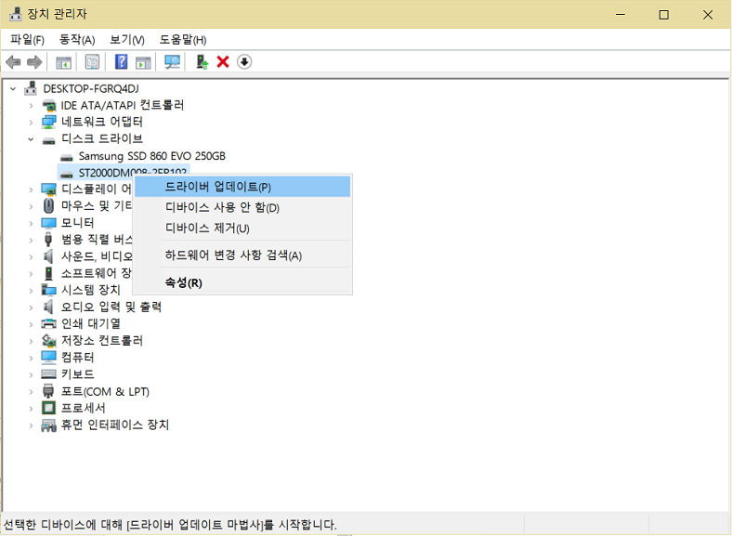Expand 키보드 node
The width and height of the screenshot is (732, 536).
[x=31, y=374]
